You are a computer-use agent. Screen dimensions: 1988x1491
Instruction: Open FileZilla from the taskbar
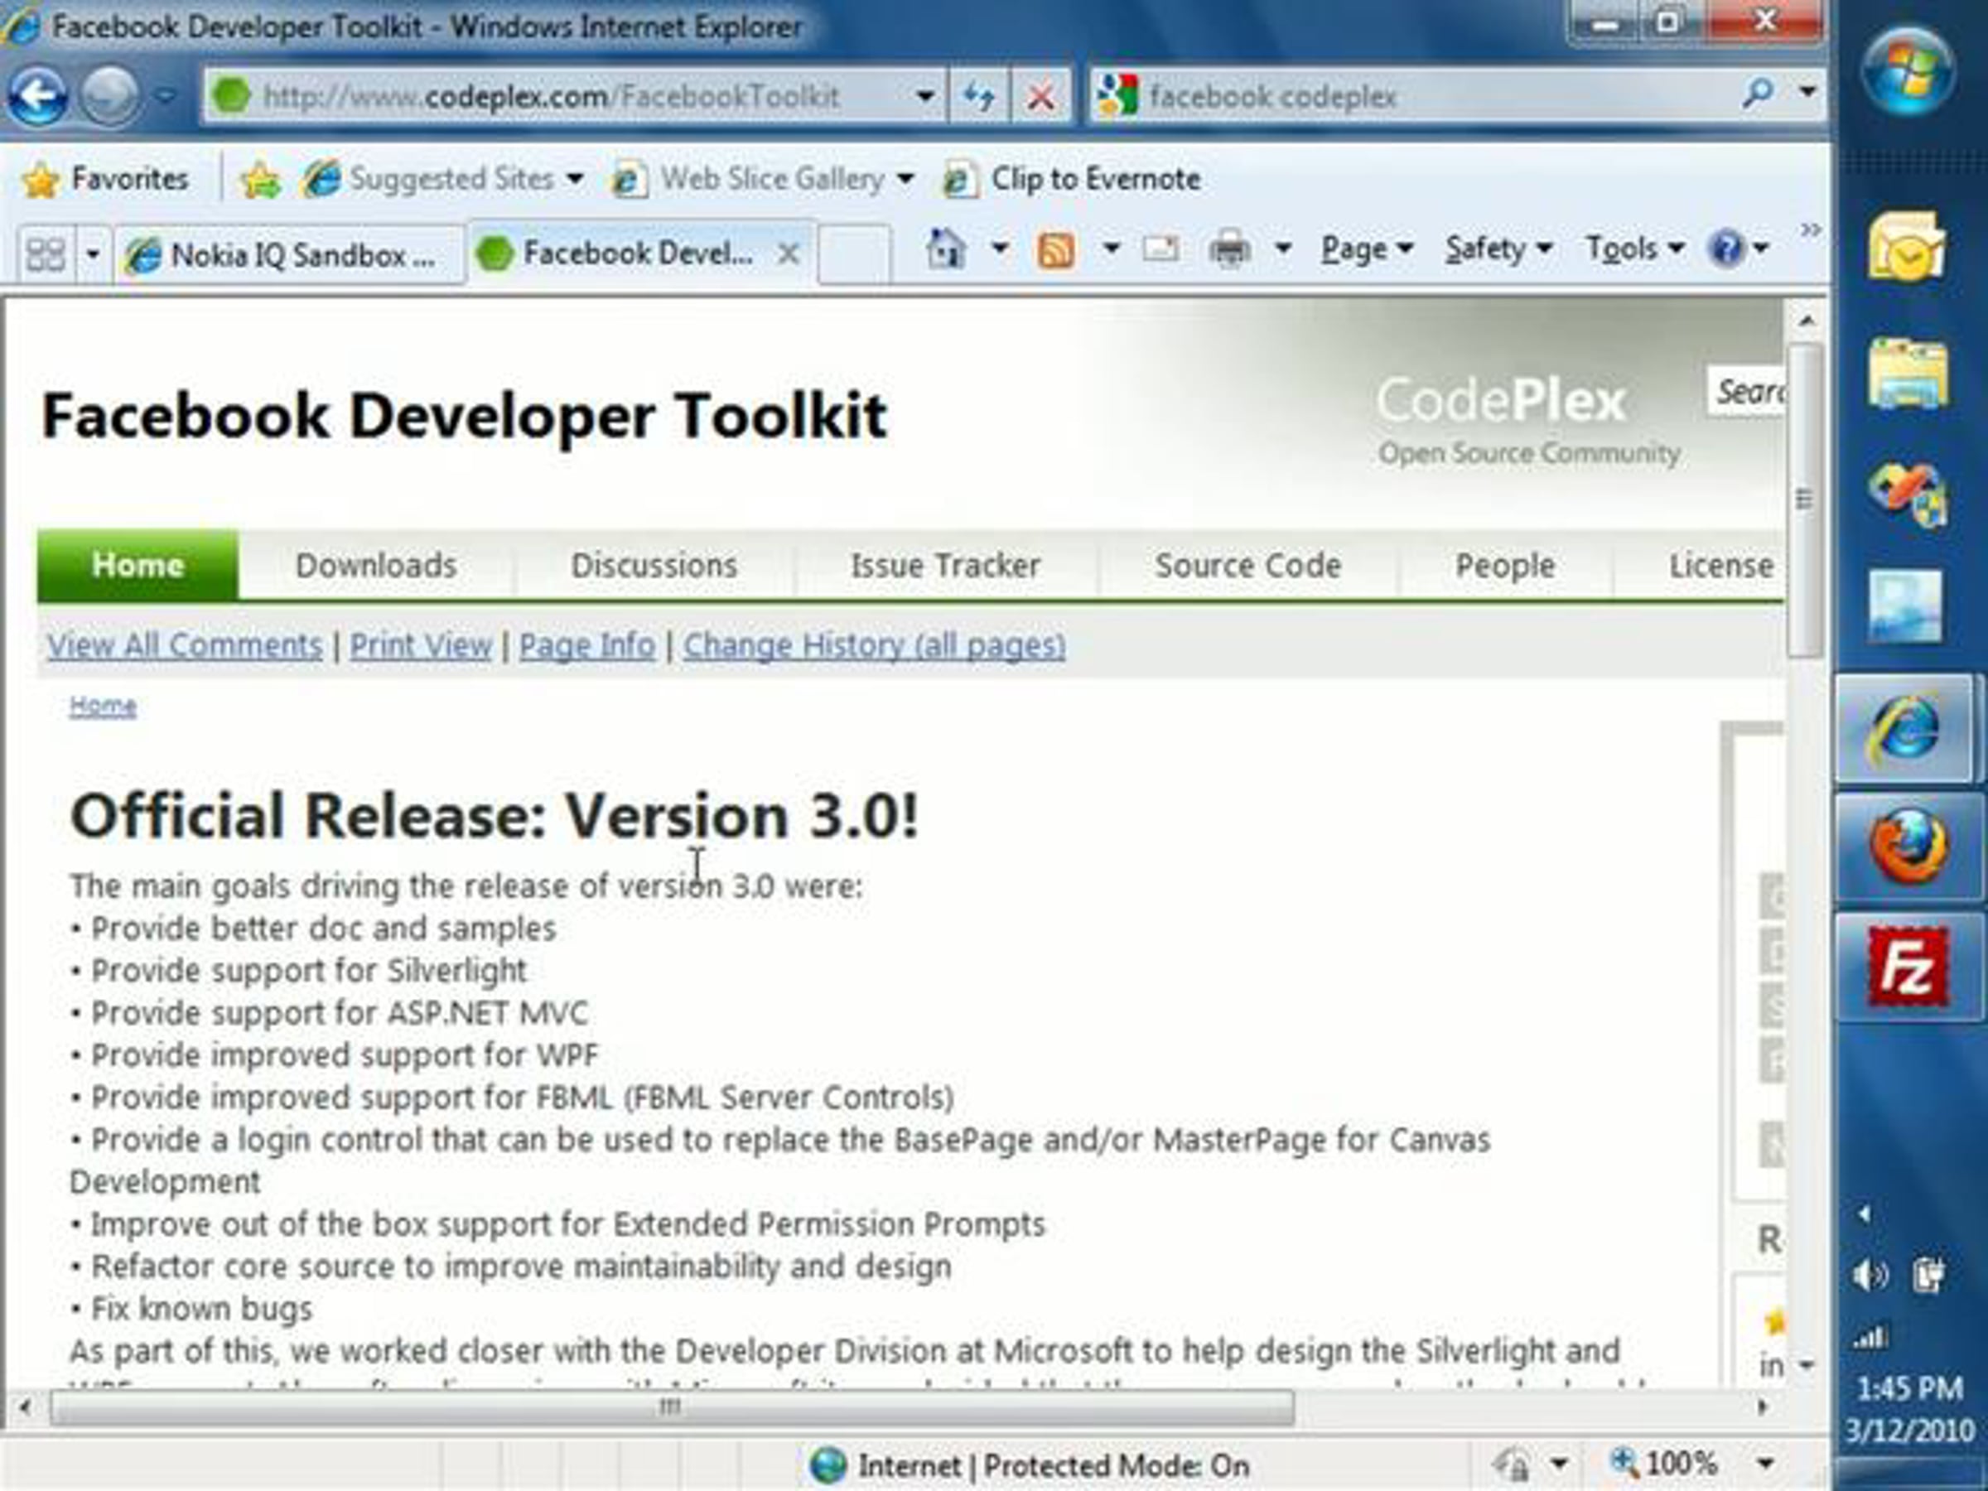1907,967
